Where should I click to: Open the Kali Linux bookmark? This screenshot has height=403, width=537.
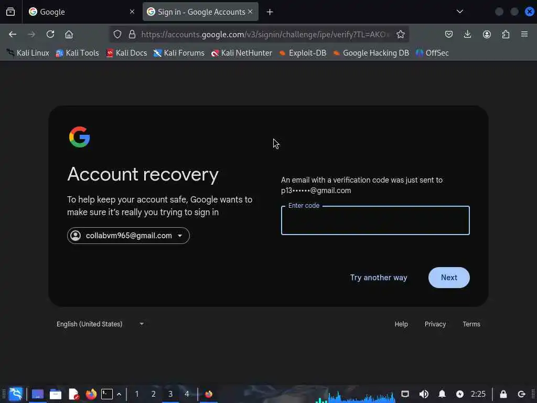28,53
